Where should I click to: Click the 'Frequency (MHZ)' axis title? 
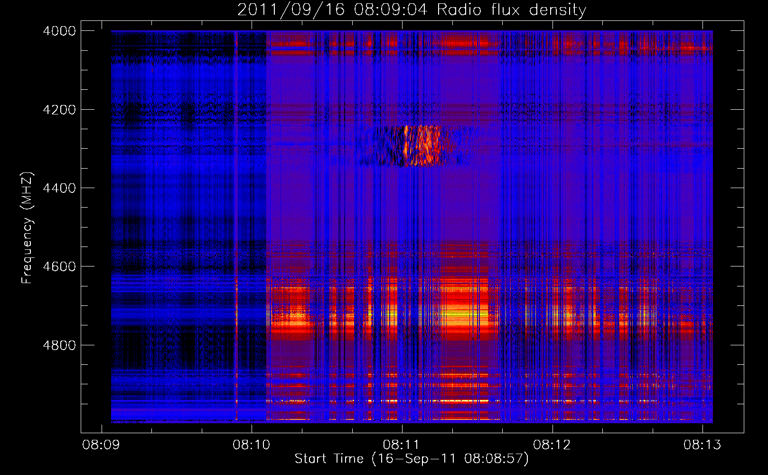27,228
